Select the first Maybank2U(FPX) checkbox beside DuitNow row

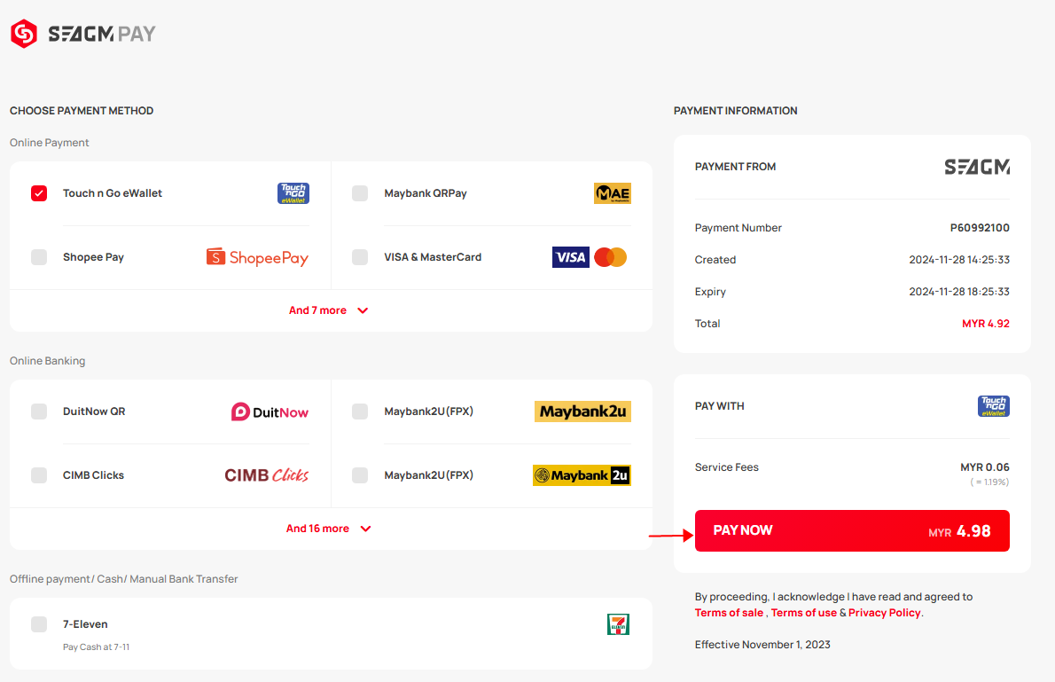click(360, 412)
